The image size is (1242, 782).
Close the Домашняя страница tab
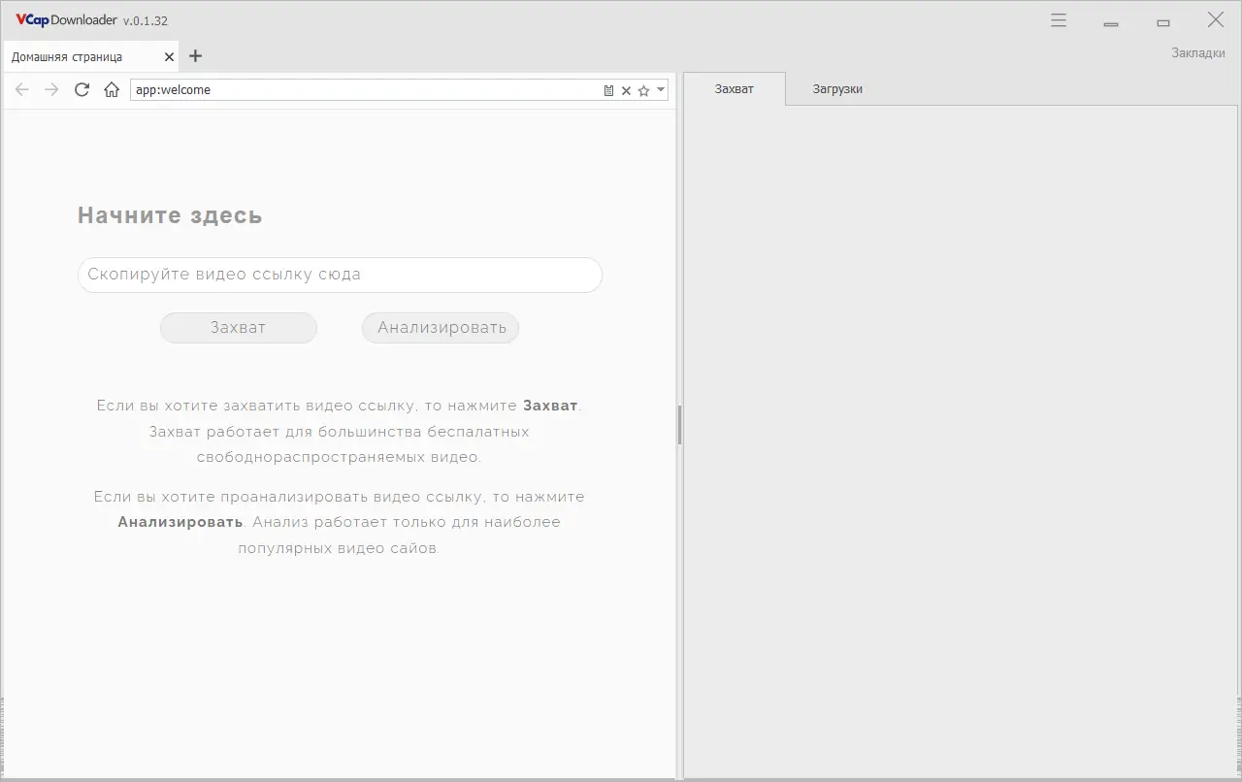168,56
